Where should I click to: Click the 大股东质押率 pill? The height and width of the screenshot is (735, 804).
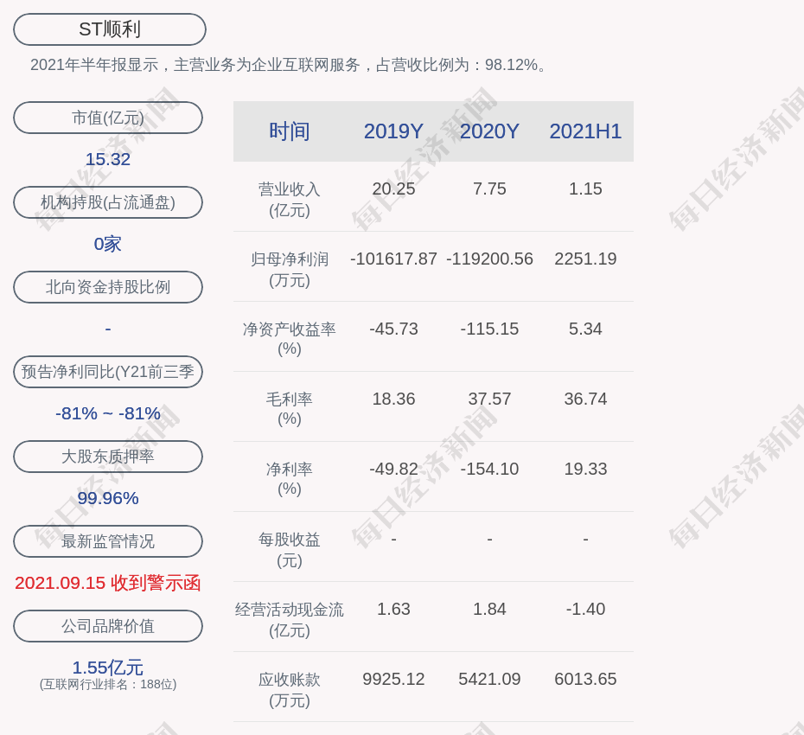click(x=108, y=457)
